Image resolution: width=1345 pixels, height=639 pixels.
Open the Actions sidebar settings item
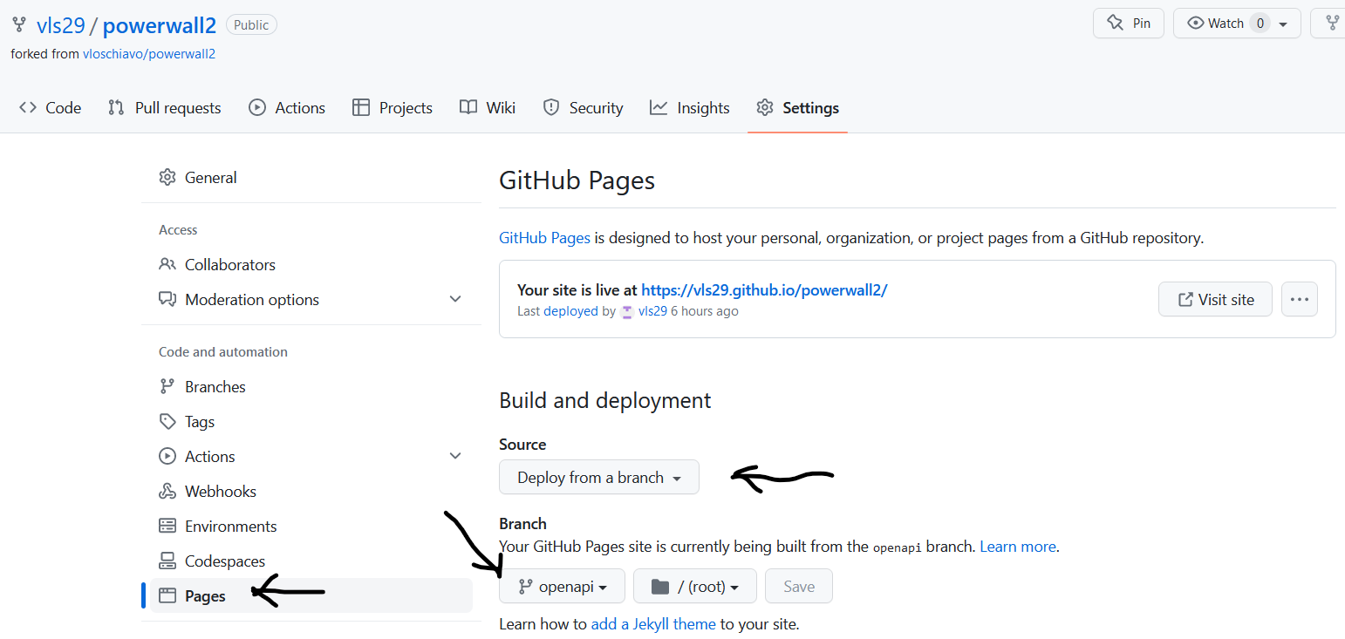pyautogui.click(x=311, y=457)
